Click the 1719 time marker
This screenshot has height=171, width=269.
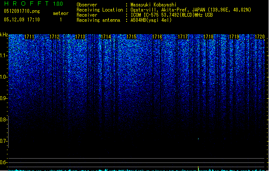pos(234,37)
